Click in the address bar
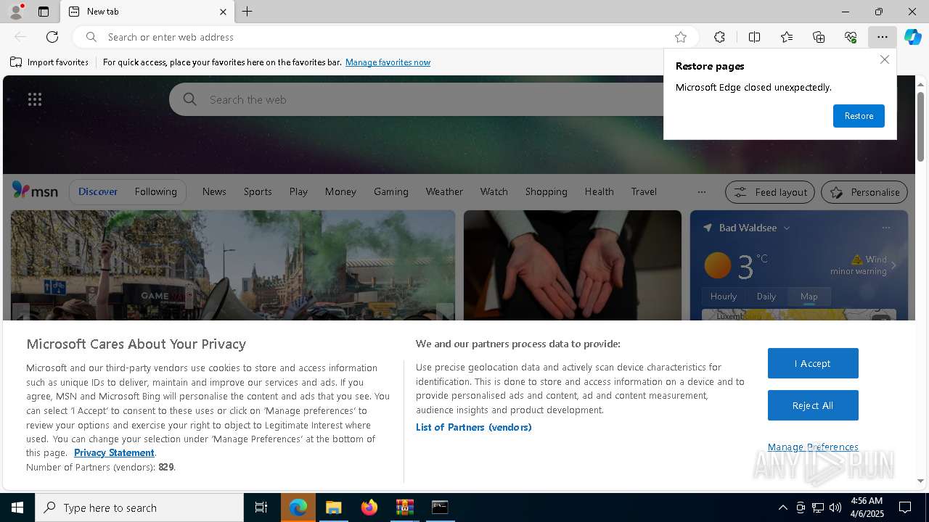This screenshot has width=929, height=522. (x=385, y=37)
